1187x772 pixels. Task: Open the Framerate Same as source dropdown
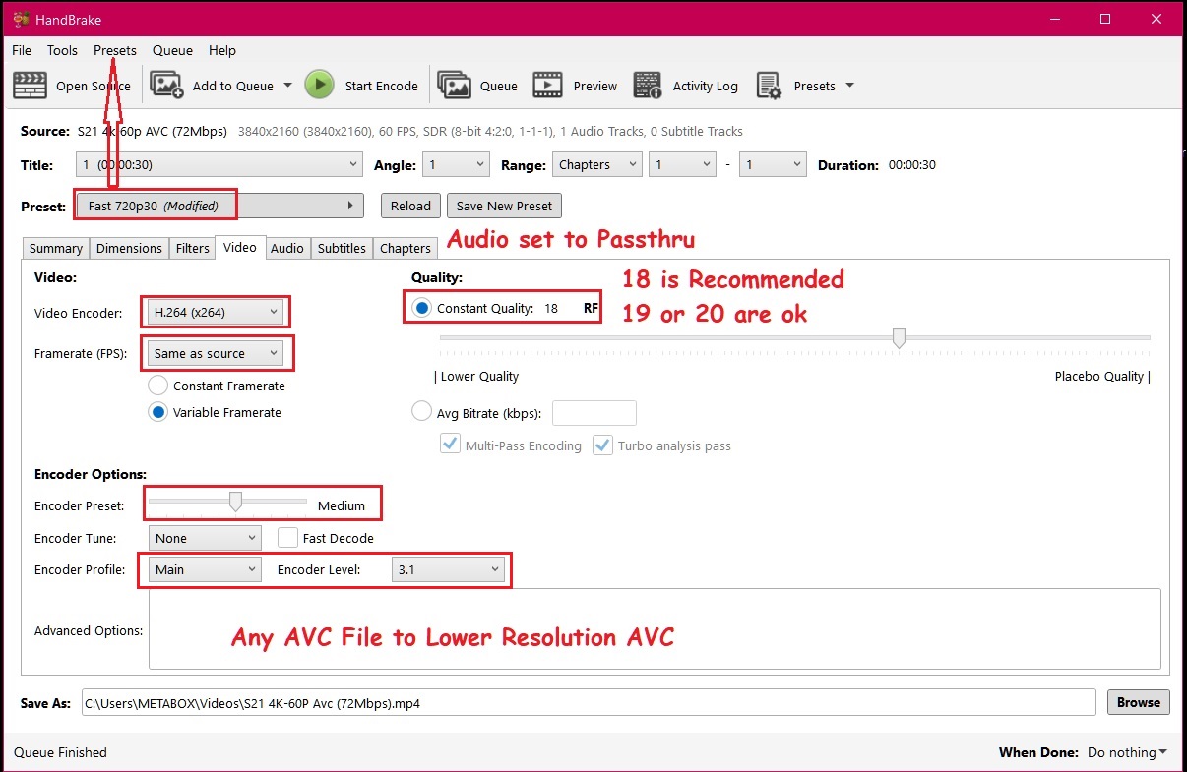click(216, 353)
